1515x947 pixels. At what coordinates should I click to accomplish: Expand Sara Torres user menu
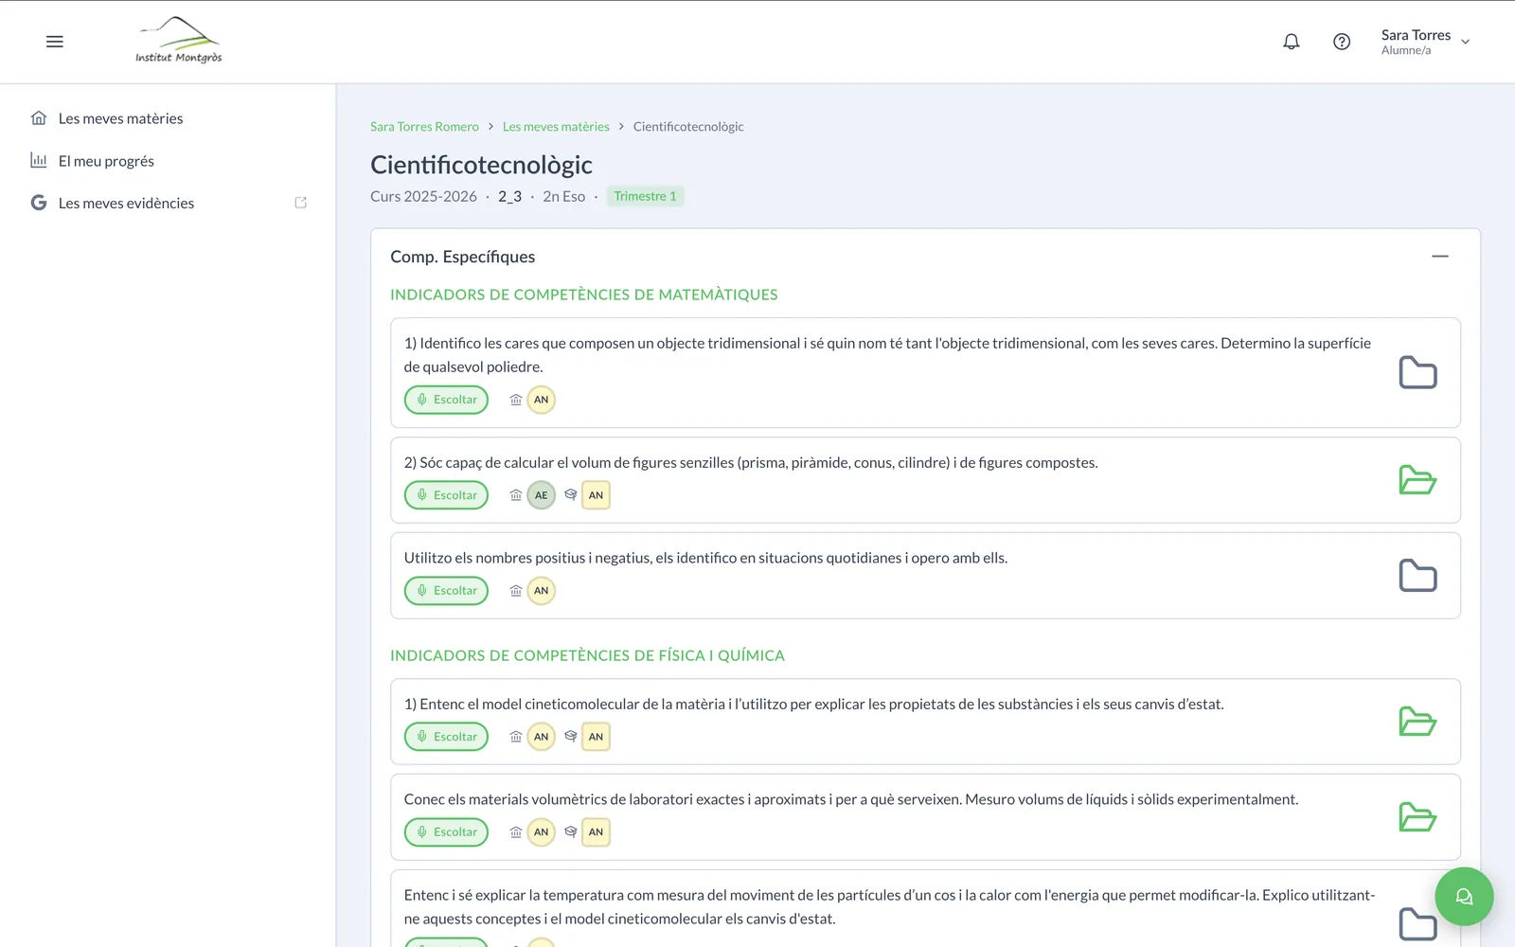click(1425, 42)
